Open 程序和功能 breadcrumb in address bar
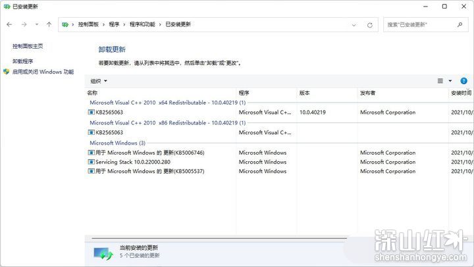474x267 pixels. (x=142, y=24)
